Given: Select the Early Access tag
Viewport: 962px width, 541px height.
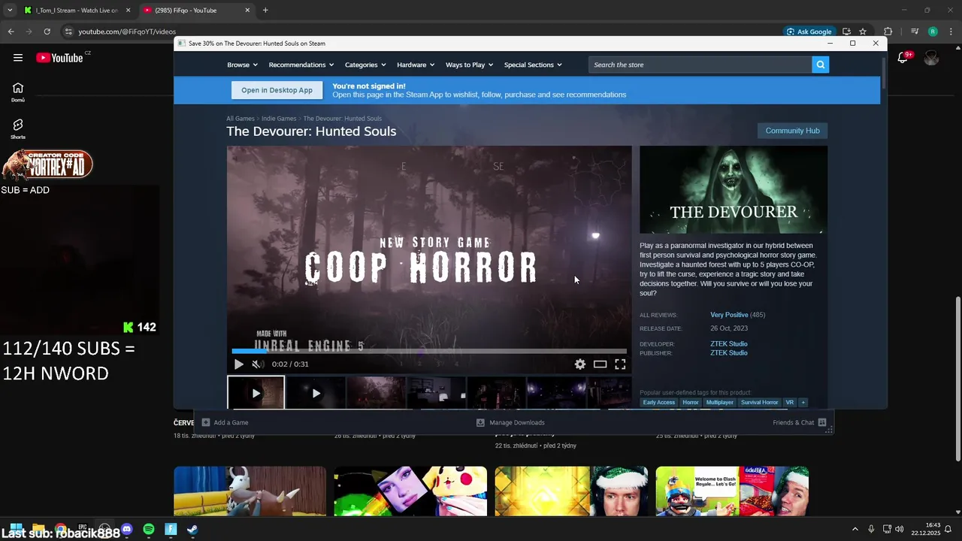Looking at the screenshot, I should [x=659, y=403].
